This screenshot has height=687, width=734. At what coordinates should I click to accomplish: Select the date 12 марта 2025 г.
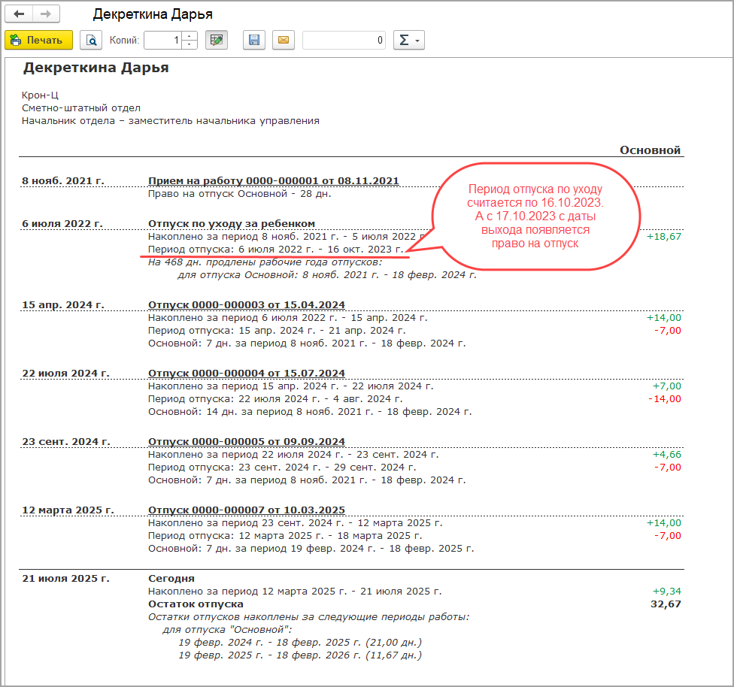click(x=68, y=510)
